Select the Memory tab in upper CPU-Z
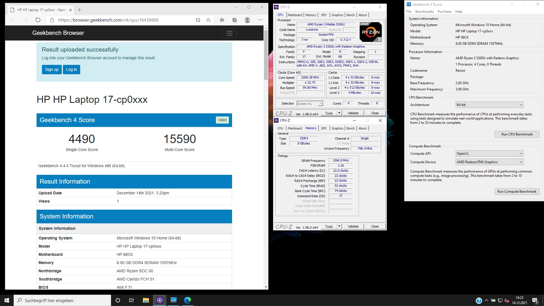 [311, 15]
